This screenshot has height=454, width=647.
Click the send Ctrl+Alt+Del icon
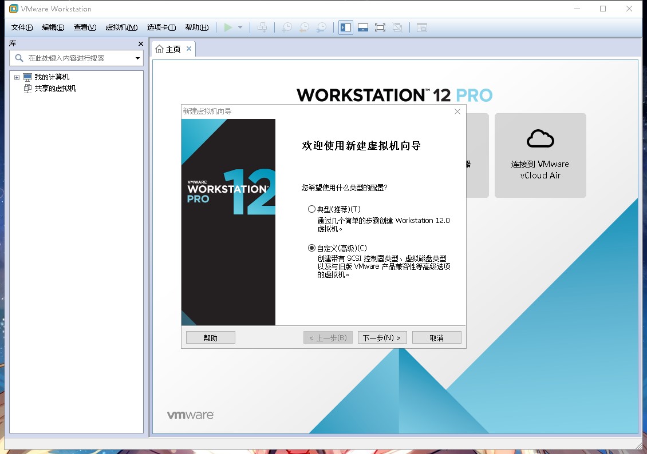point(262,27)
